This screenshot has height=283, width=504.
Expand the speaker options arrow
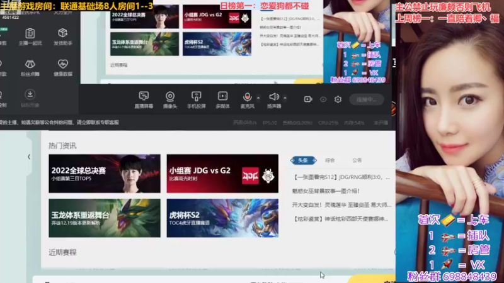coord(285,97)
